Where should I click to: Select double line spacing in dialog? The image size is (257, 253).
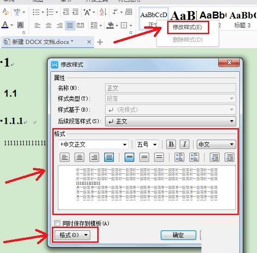pos(159,157)
